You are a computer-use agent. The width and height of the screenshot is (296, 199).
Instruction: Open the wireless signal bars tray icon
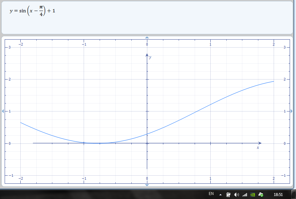tap(245, 194)
